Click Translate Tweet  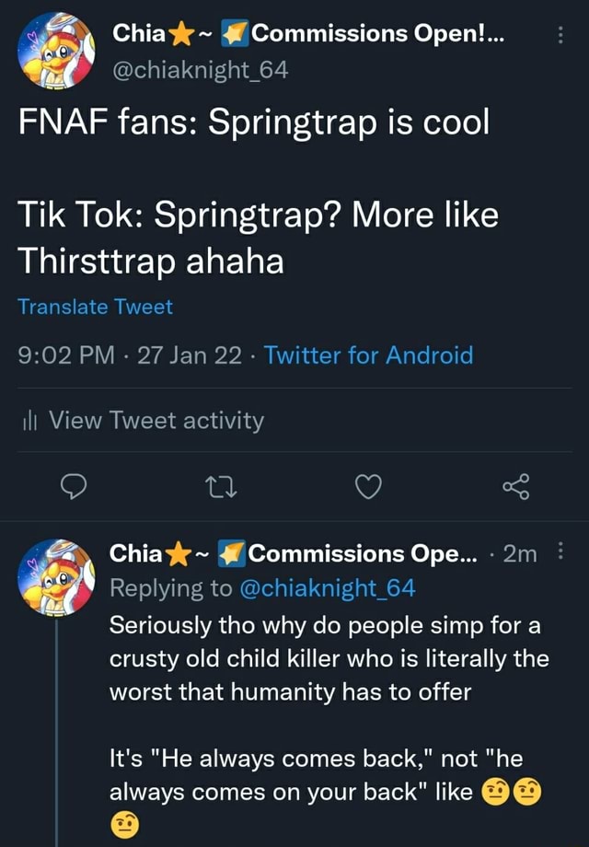pyautogui.click(x=95, y=307)
